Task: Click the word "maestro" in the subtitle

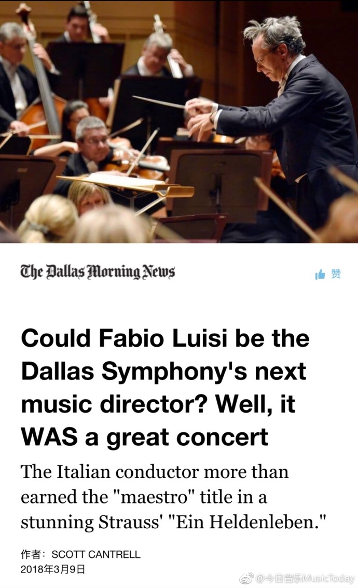Action: tap(154, 497)
